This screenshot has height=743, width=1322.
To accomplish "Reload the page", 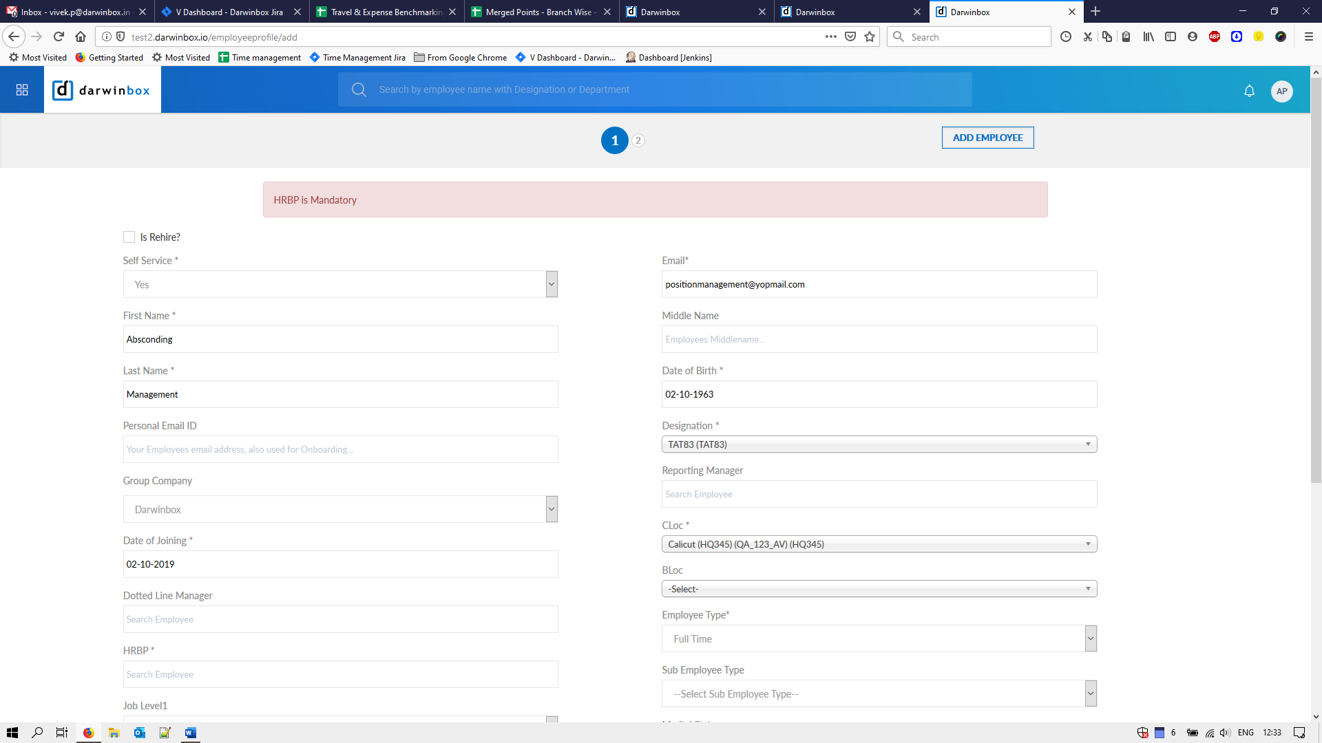I will (x=59, y=37).
